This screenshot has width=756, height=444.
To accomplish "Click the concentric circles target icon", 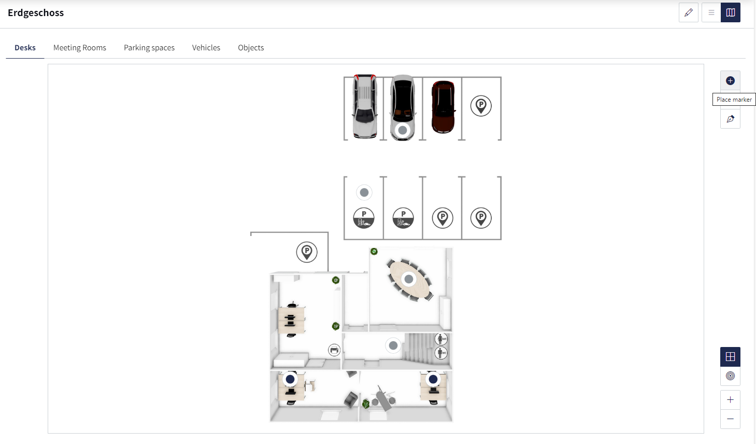I will (730, 376).
